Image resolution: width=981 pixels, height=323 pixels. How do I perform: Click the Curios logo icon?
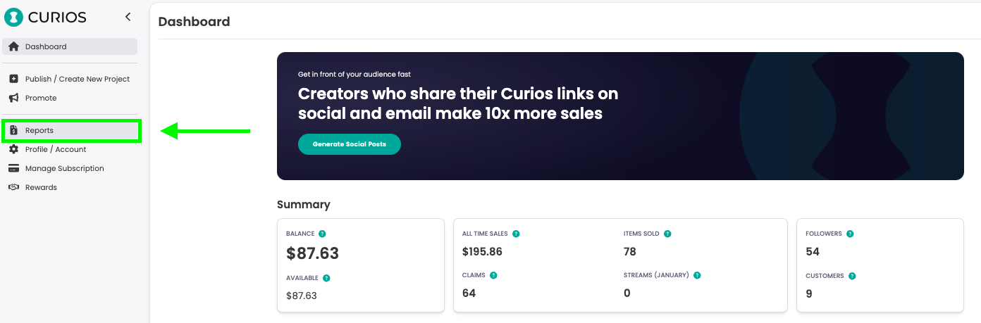pos(14,18)
